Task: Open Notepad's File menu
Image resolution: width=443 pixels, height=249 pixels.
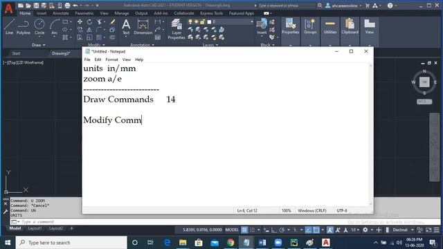Action: coord(87,59)
